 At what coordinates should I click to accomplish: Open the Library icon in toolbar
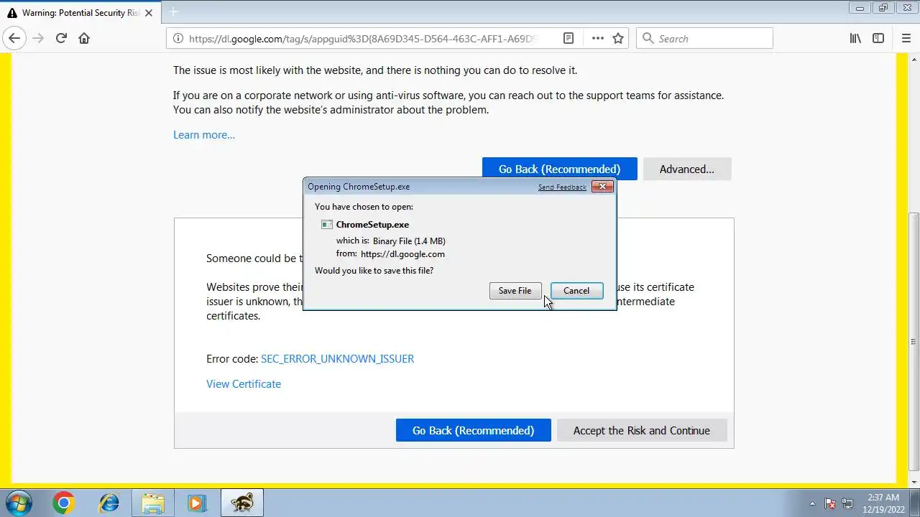tap(855, 39)
